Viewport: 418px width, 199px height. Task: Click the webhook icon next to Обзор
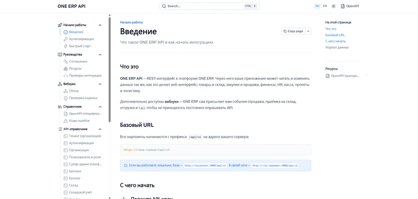(x=66, y=91)
